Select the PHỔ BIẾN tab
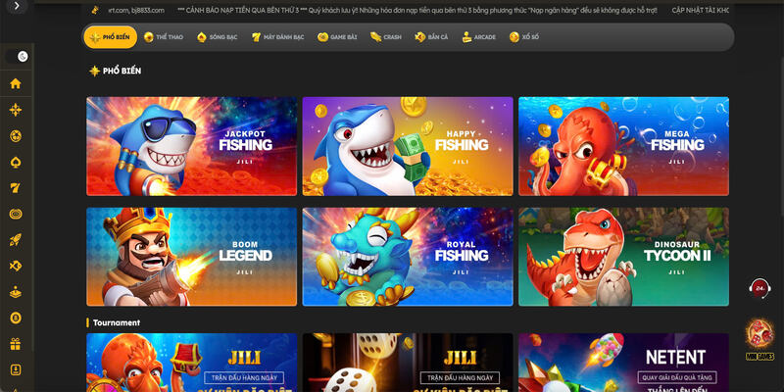The width and height of the screenshot is (784, 392). coord(111,37)
